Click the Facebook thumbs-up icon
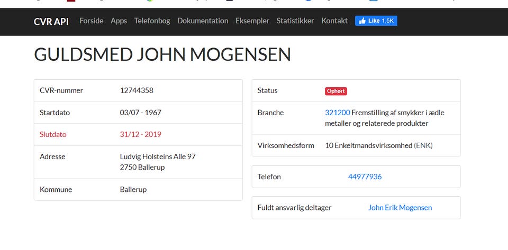Screen dimensions: 508x250 362,21
